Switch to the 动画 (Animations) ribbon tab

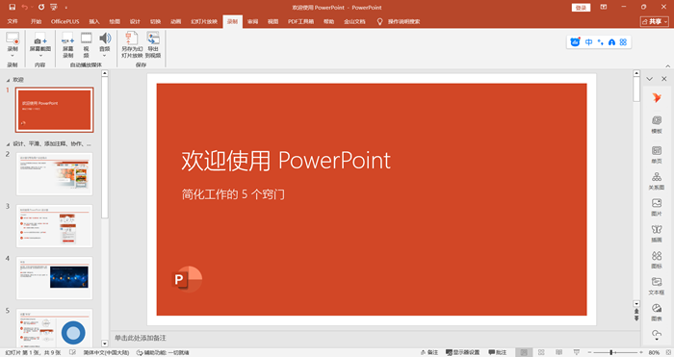175,21
